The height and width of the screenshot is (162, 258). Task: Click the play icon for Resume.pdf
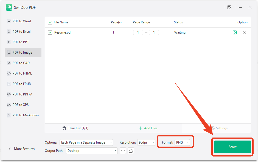point(235,32)
